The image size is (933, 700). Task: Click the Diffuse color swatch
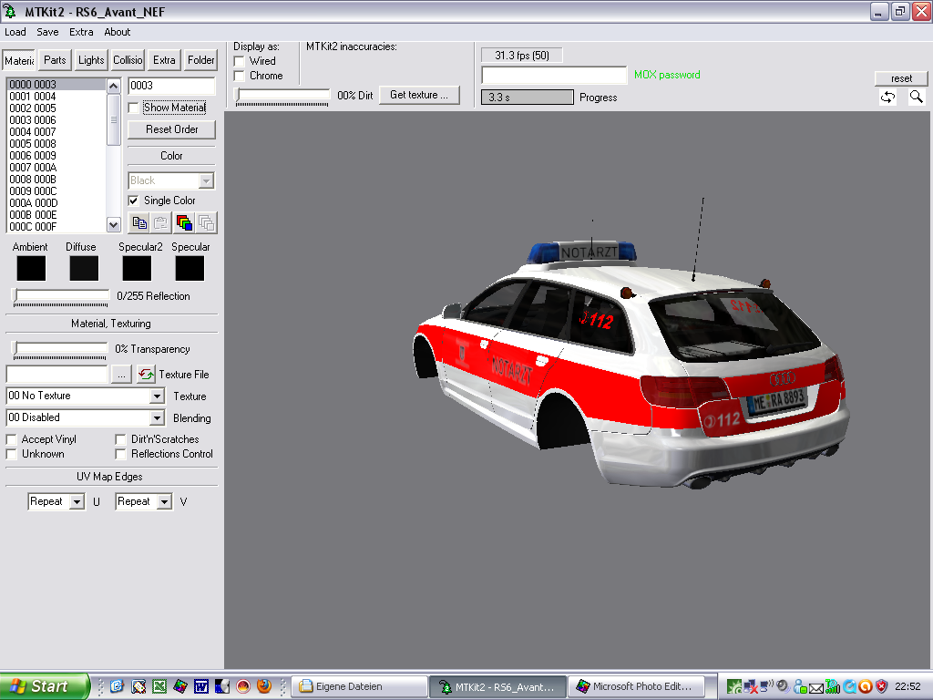[x=84, y=269]
